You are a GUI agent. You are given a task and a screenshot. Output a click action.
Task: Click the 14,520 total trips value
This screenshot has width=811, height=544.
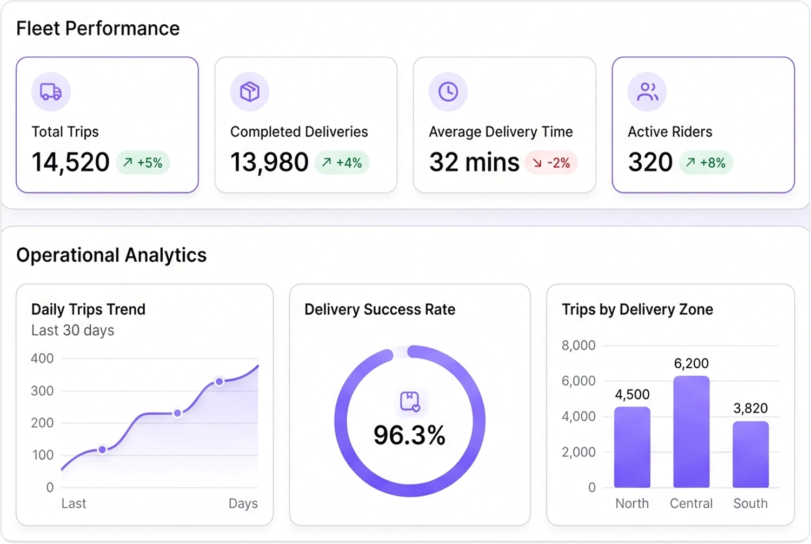point(70,162)
